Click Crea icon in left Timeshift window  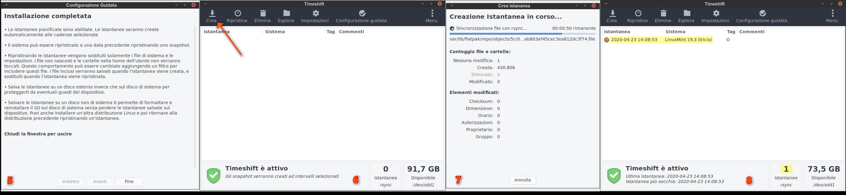(212, 14)
